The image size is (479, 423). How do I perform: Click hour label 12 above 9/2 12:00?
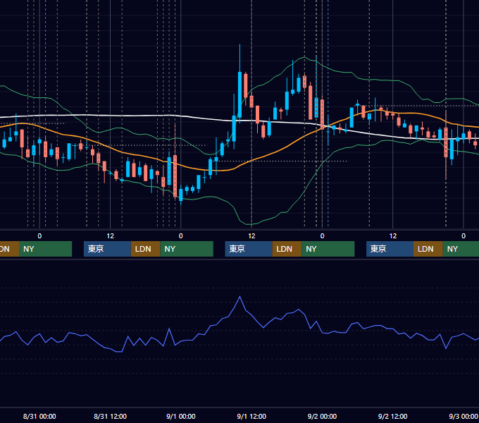pos(393,236)
